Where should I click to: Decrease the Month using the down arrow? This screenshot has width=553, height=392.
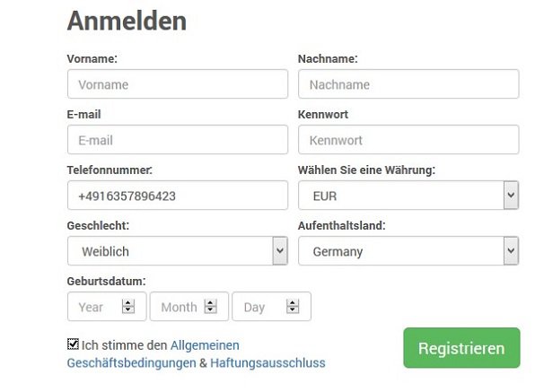coord(211,309)
